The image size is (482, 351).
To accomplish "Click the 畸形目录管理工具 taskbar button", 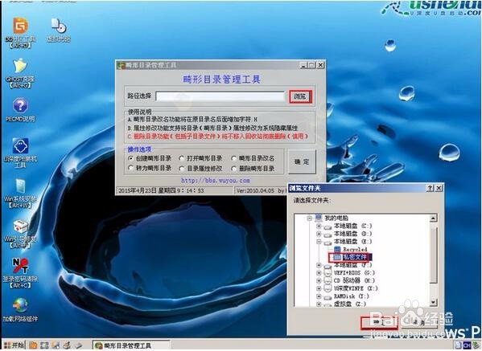I will coord(131,345).
